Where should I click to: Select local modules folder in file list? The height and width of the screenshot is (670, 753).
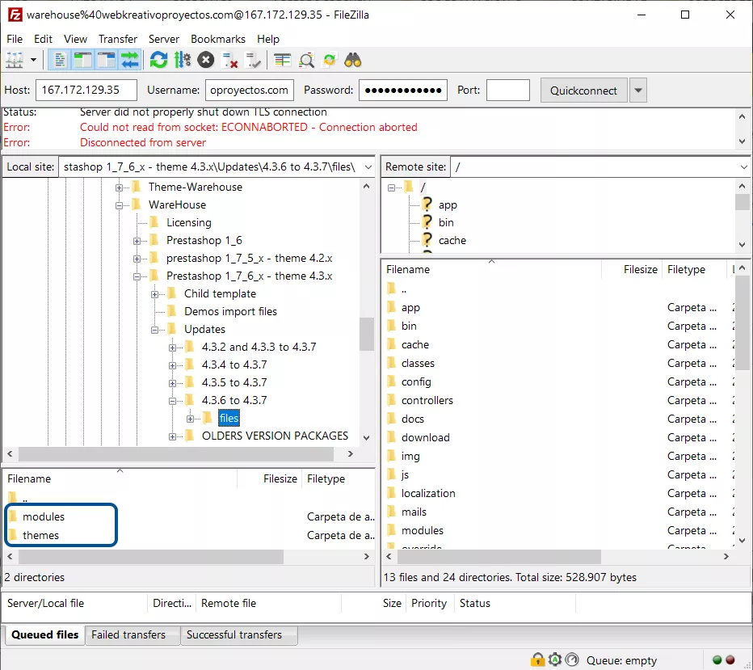tap(43, 516)
